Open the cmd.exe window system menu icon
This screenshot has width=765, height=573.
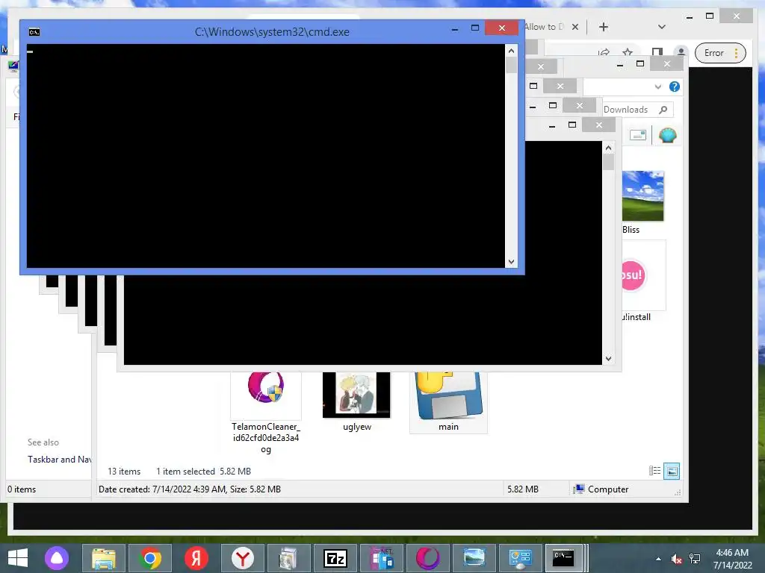click(x=34, y=32)
